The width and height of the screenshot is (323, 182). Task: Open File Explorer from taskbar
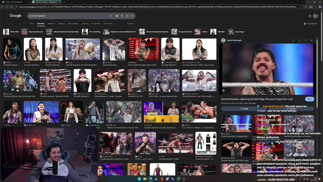145,179
